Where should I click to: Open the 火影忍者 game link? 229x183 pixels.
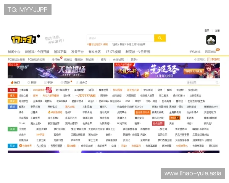[87, 107]
